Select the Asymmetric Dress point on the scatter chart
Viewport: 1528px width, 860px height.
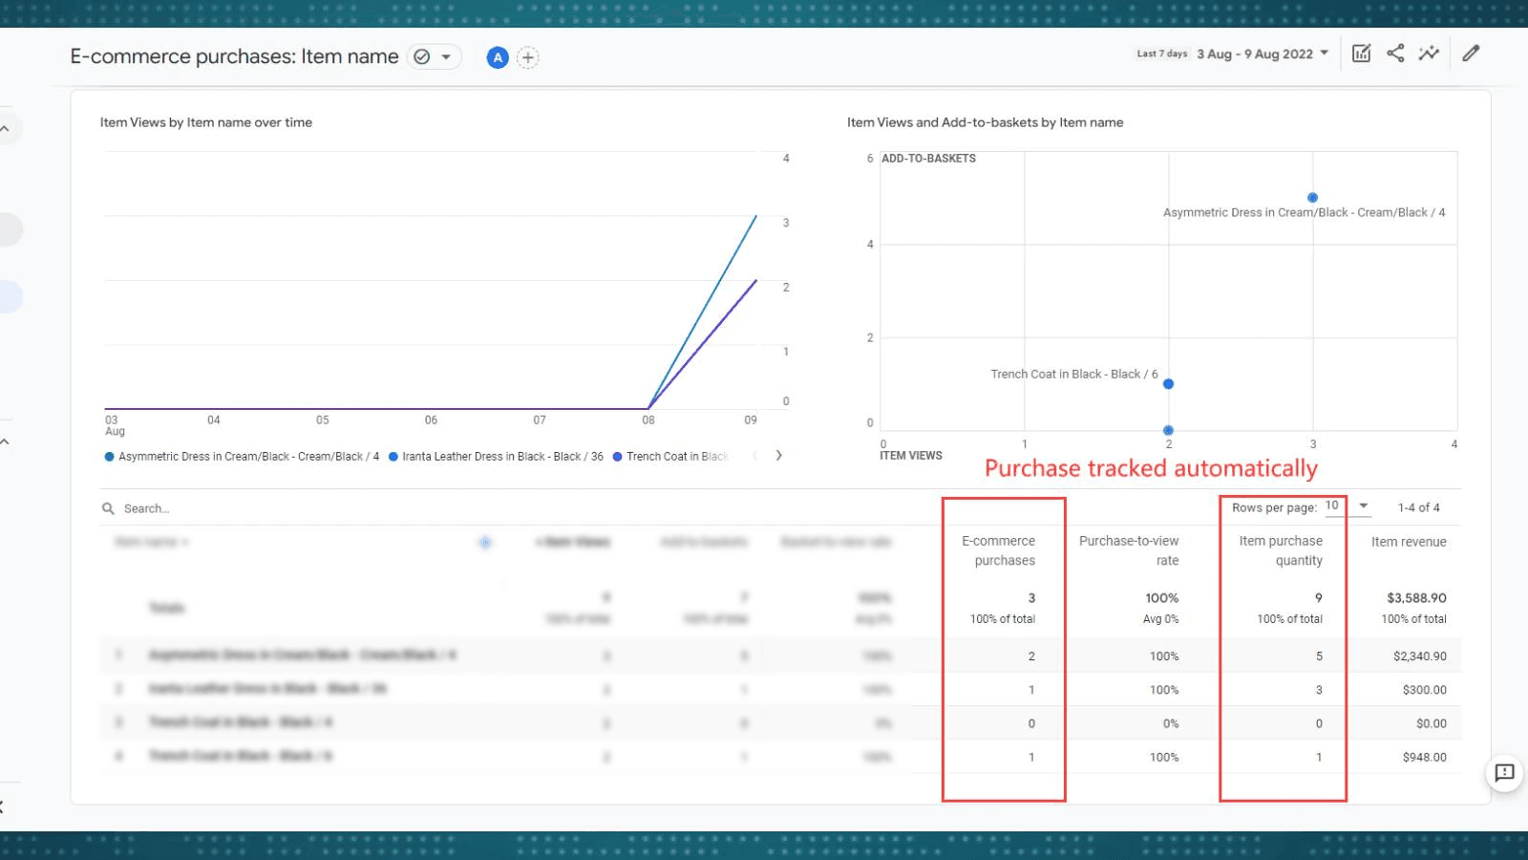(x=1312, y=196)
